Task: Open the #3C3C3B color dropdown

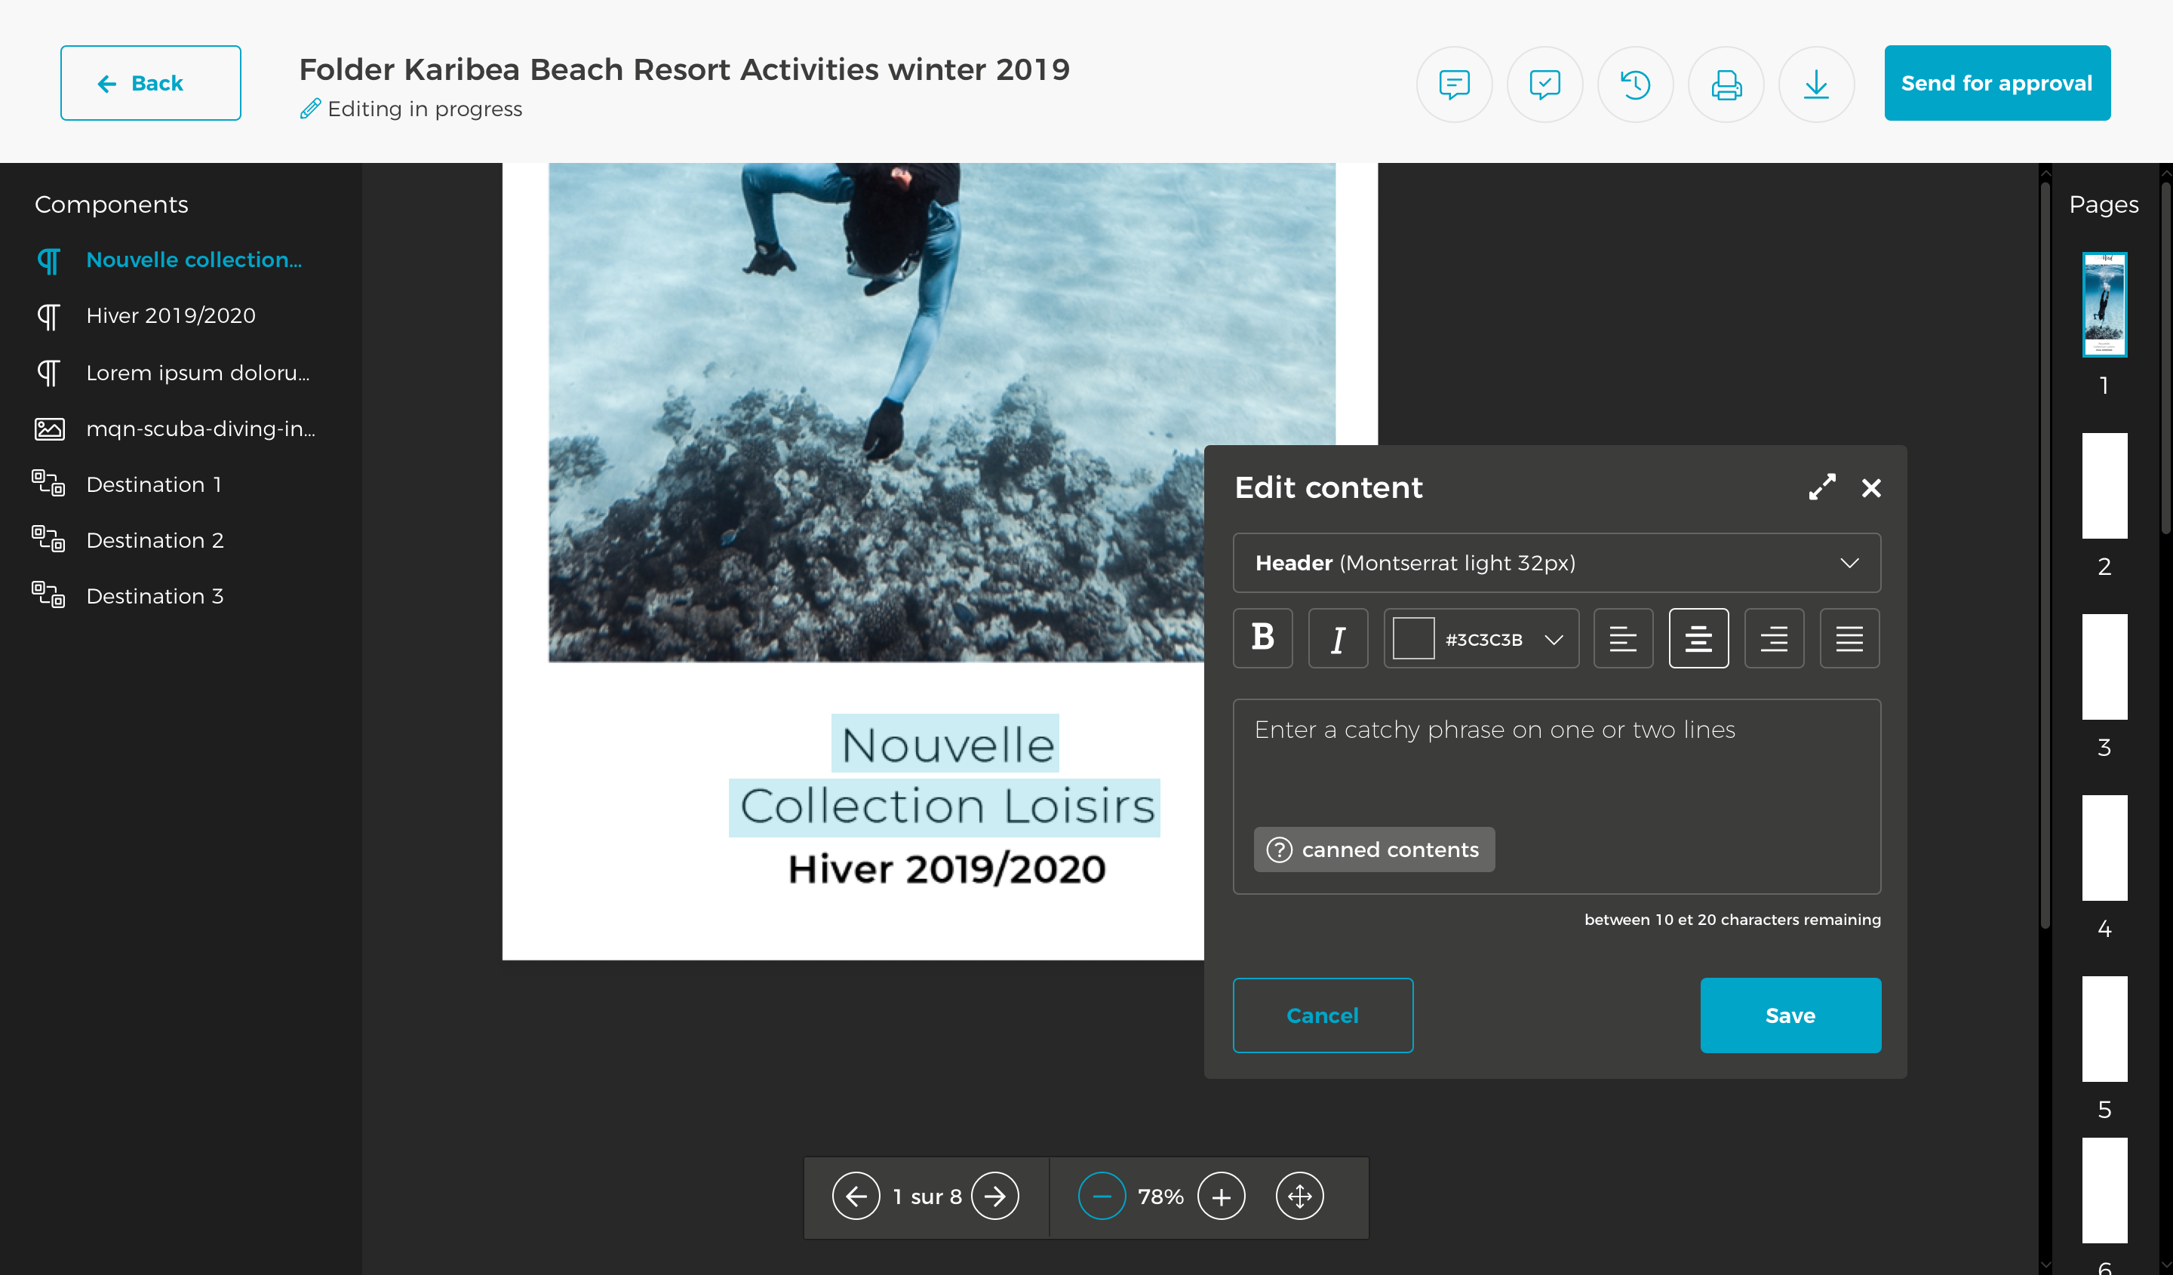Action: (x=1553, y=639)
